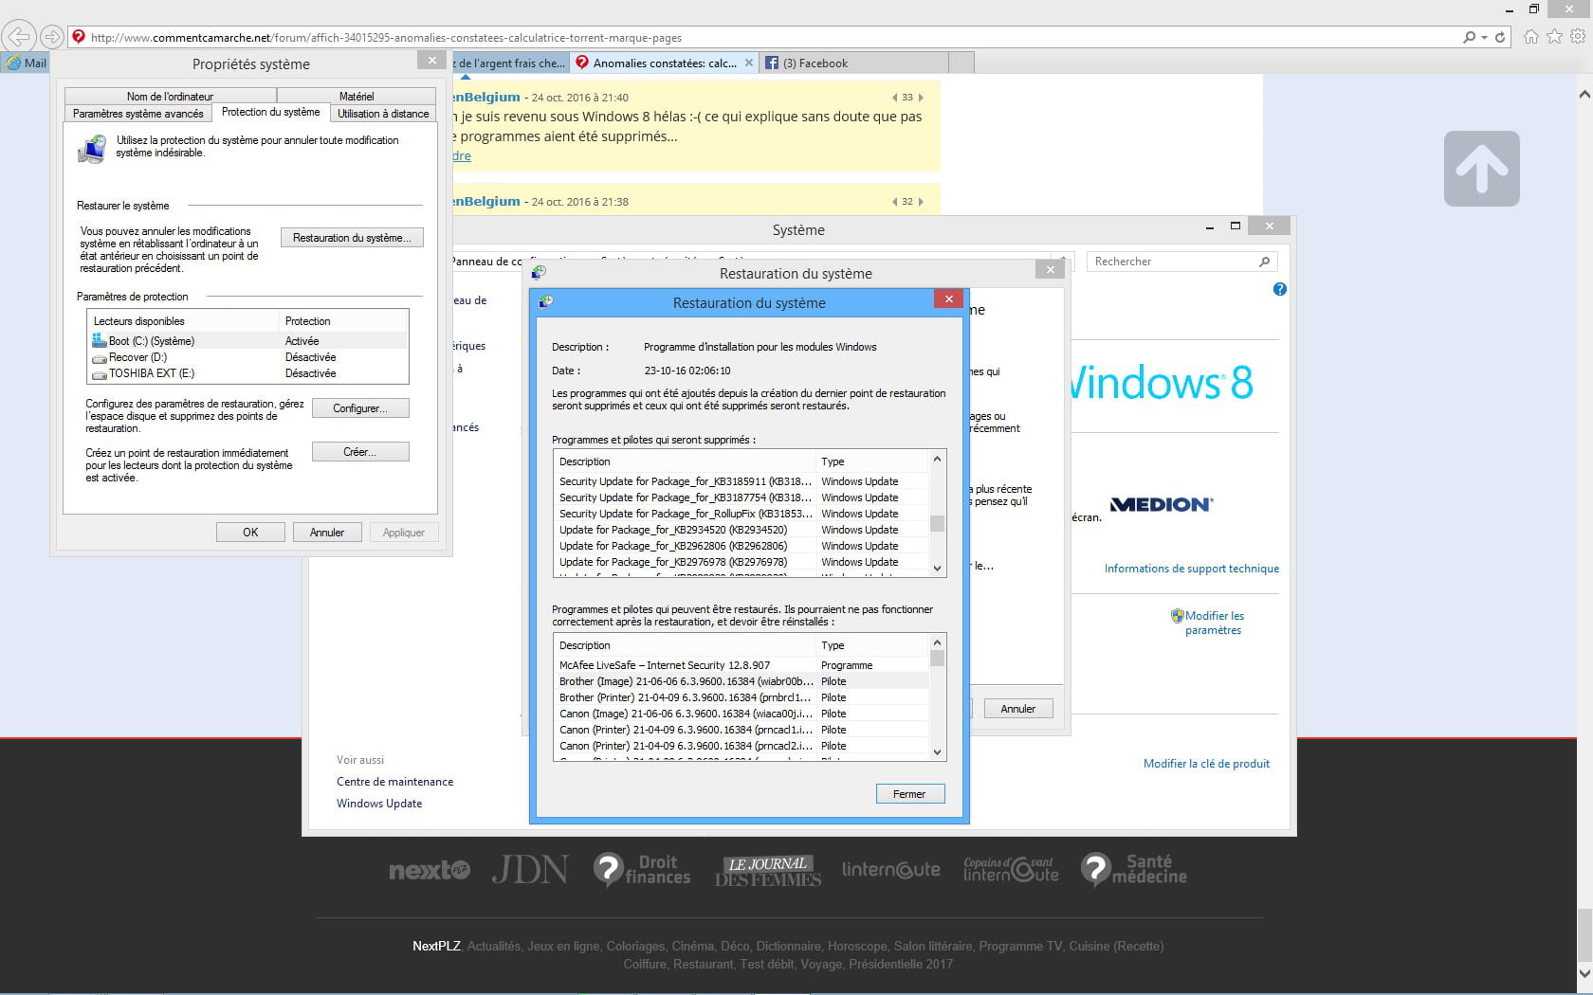Viewport: 1593px width, 995px height.
Task: Open the NextPLZ footer link
Action: pyautogui.click(x=436, y=946)
